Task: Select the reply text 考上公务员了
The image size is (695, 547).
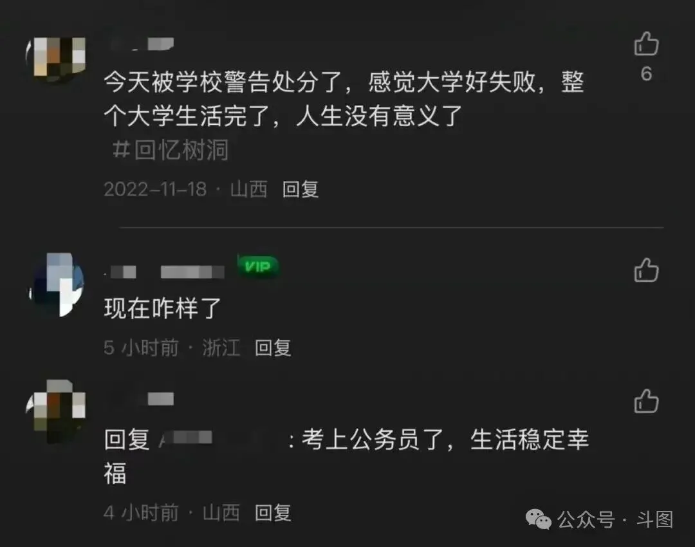Action: point(373,440)
